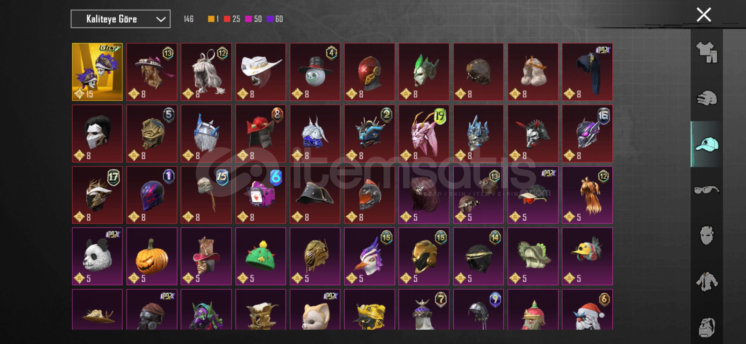Viewport: 746px width, 344px height.
Task: Select the cap headwear category tab
Action: point(706,144)
